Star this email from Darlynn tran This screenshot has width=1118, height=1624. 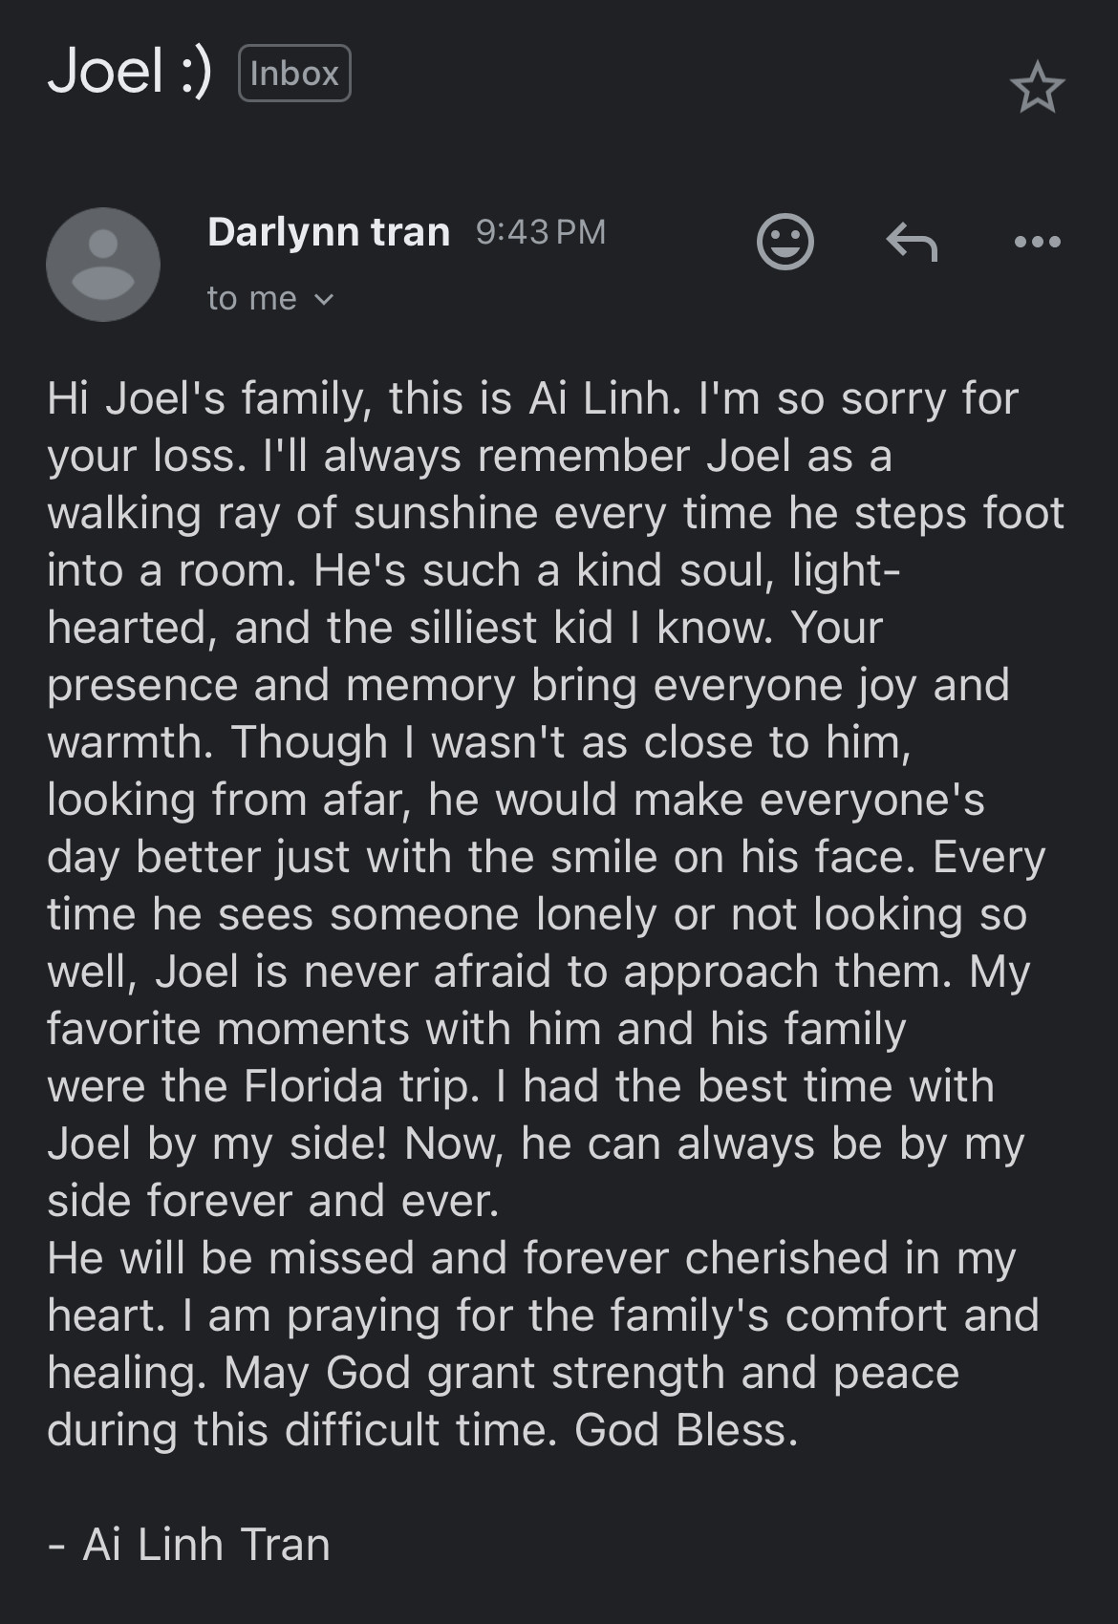(x=1037, y=88)
